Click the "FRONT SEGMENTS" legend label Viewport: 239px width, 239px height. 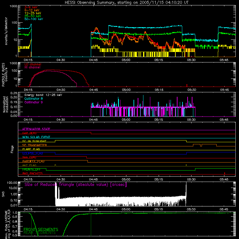pos(41,229)
